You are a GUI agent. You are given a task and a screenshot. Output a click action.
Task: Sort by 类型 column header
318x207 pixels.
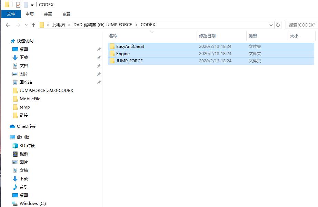(253, 36)
